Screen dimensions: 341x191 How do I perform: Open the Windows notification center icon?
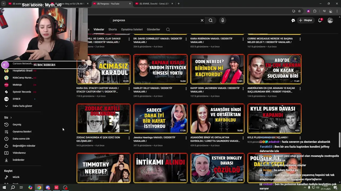tap(335, 188)
